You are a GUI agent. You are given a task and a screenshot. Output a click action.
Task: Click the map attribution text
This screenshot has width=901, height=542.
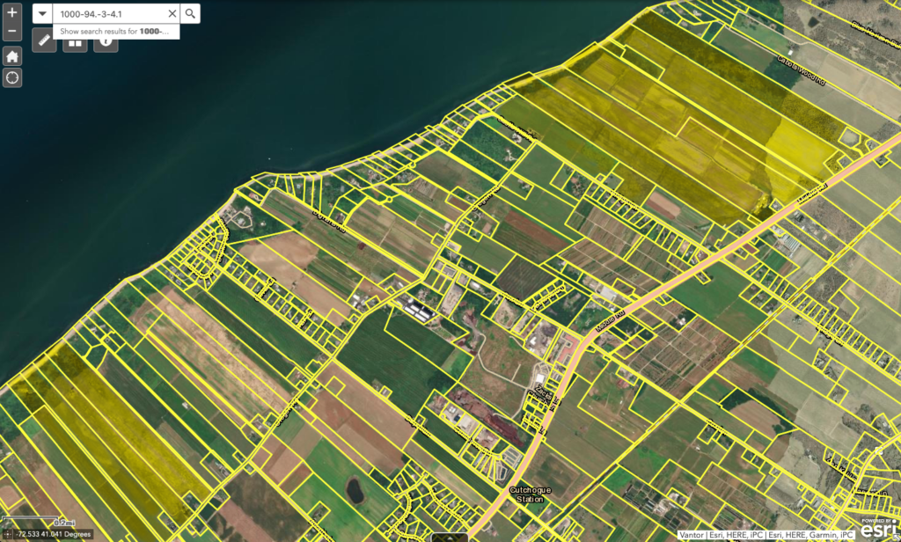[x=765, y=534]
